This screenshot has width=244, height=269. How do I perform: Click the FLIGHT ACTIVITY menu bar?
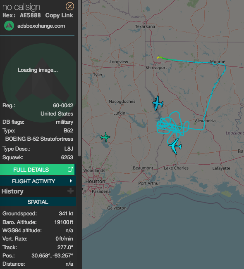(x=38, y=181)
